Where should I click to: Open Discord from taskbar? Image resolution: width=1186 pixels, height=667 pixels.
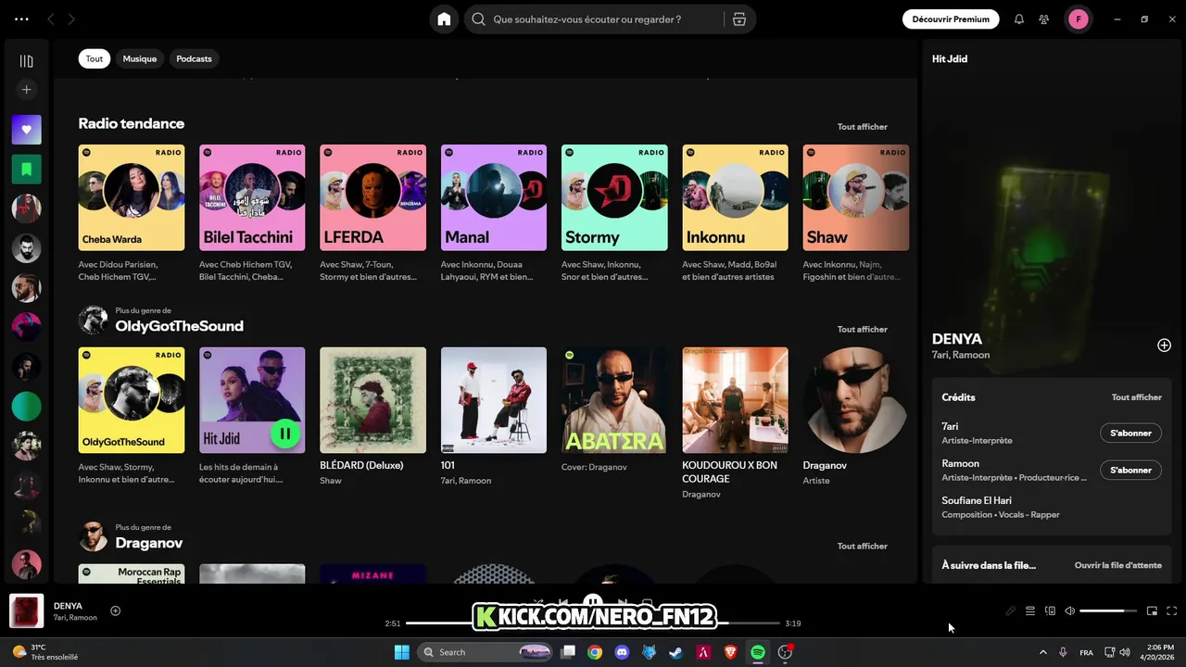pos(622,652)
